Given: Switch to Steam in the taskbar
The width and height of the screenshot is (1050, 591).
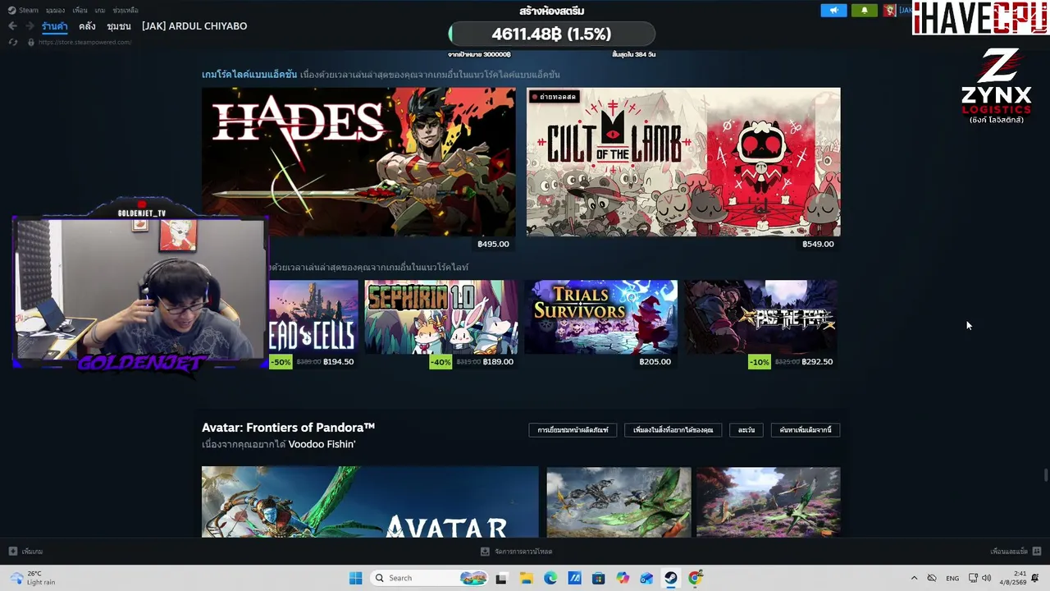Looking at the screenshot, I should click(x=671, y=578).
